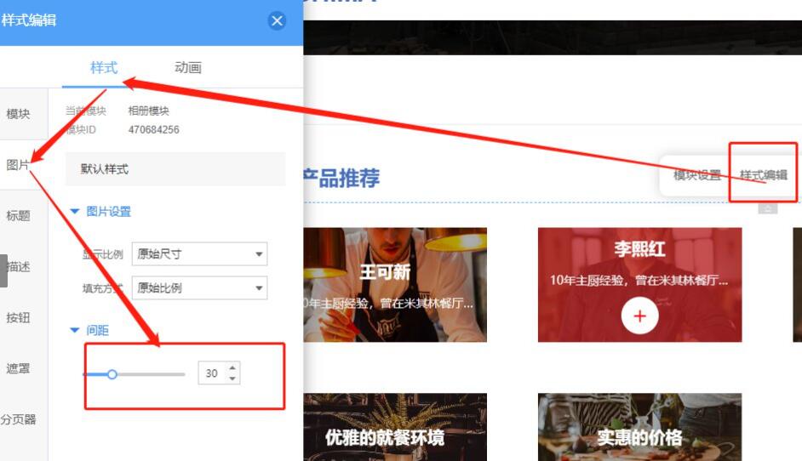Screen dimensions: 802x461
Task: Open 遮罩 settings in the sidebar
Action: tap(19, 369)
